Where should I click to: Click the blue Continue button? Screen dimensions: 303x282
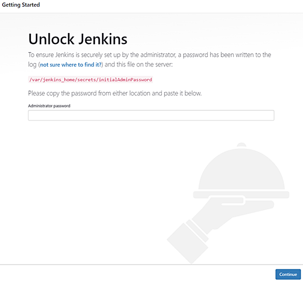[288, 274]
